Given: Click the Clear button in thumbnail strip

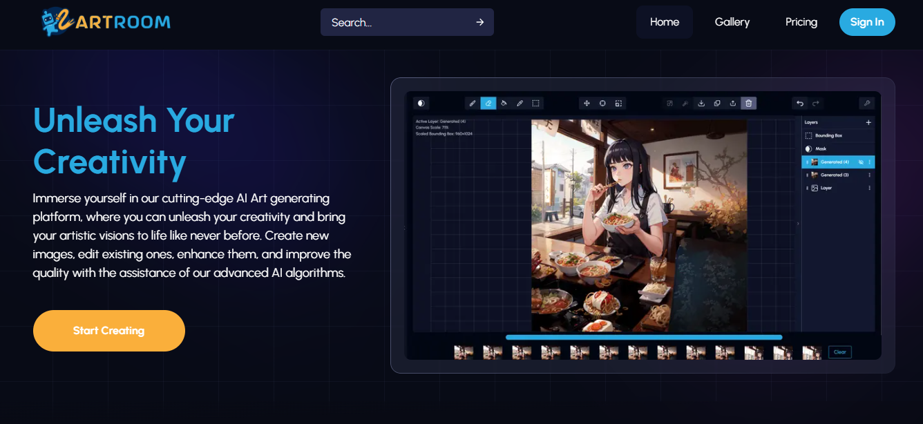Looking at the screenshot, I should tap(840, 352).
